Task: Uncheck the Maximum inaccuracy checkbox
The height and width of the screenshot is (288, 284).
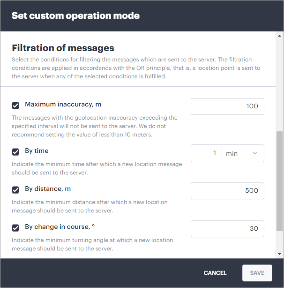Action: 15,106
